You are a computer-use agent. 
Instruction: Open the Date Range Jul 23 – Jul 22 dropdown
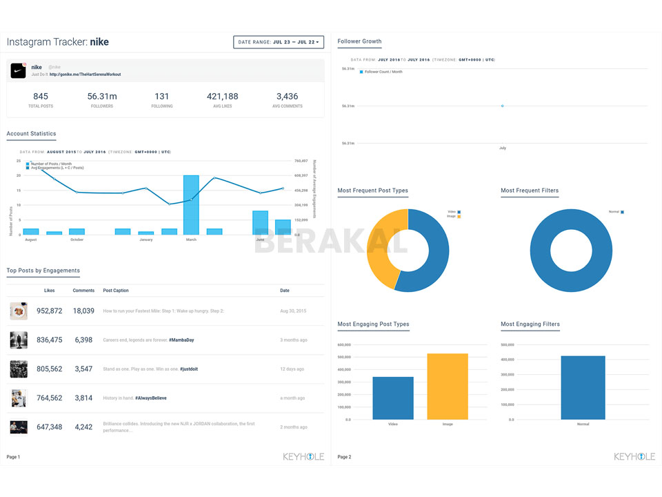click(x=279, y=41)
